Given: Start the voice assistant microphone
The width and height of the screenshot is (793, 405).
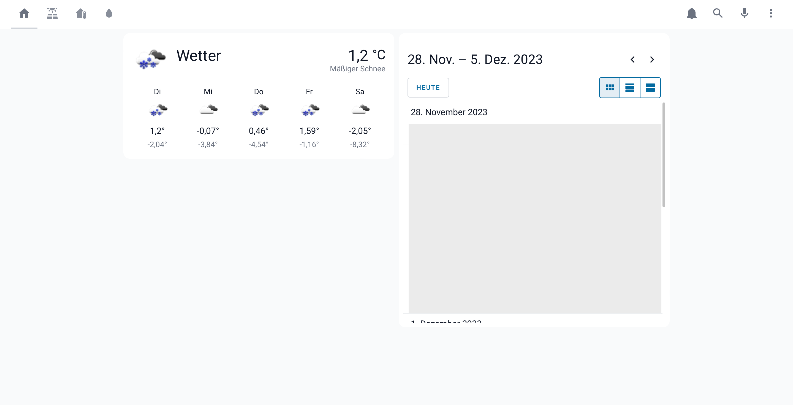Looking at the screenshot, I should (x=744, y=13).
